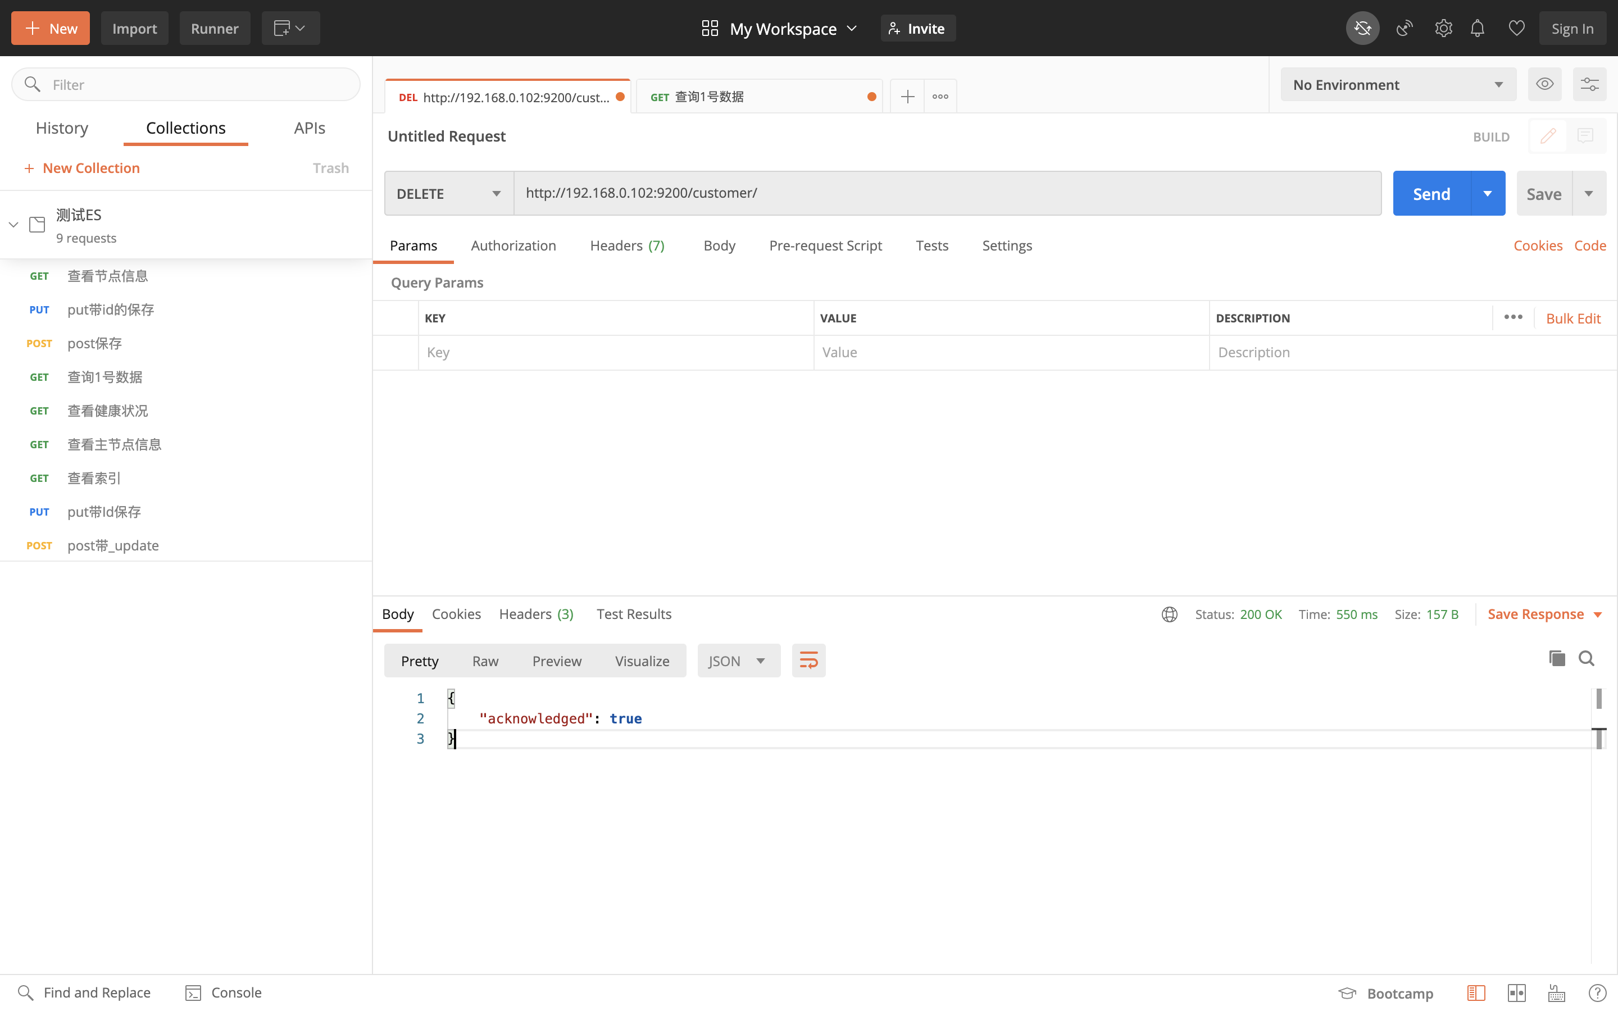1618x1011 pixels.
Task: Switch to the APIs tab
Action: click(x=310, y=127)
